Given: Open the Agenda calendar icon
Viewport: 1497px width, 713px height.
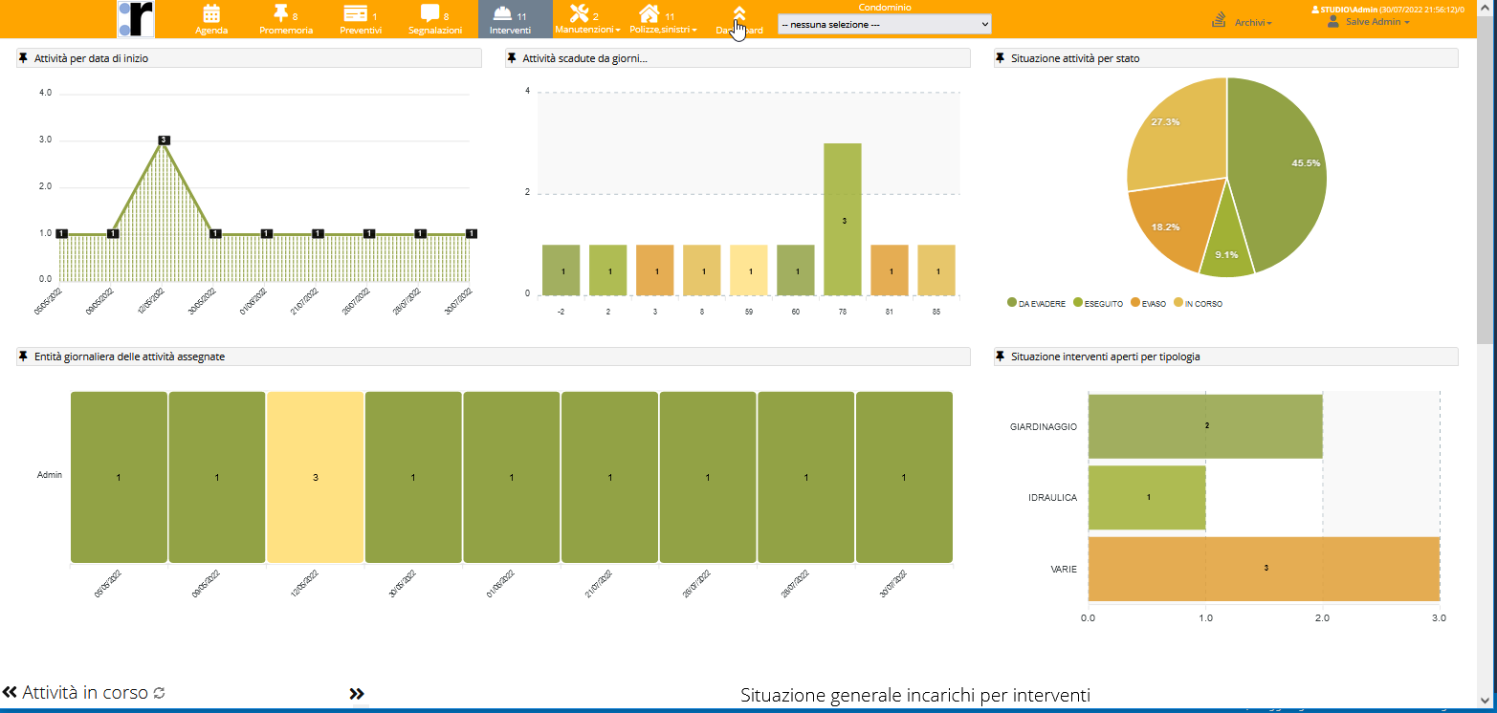Looking at the screenshot, I should (211, 13).
